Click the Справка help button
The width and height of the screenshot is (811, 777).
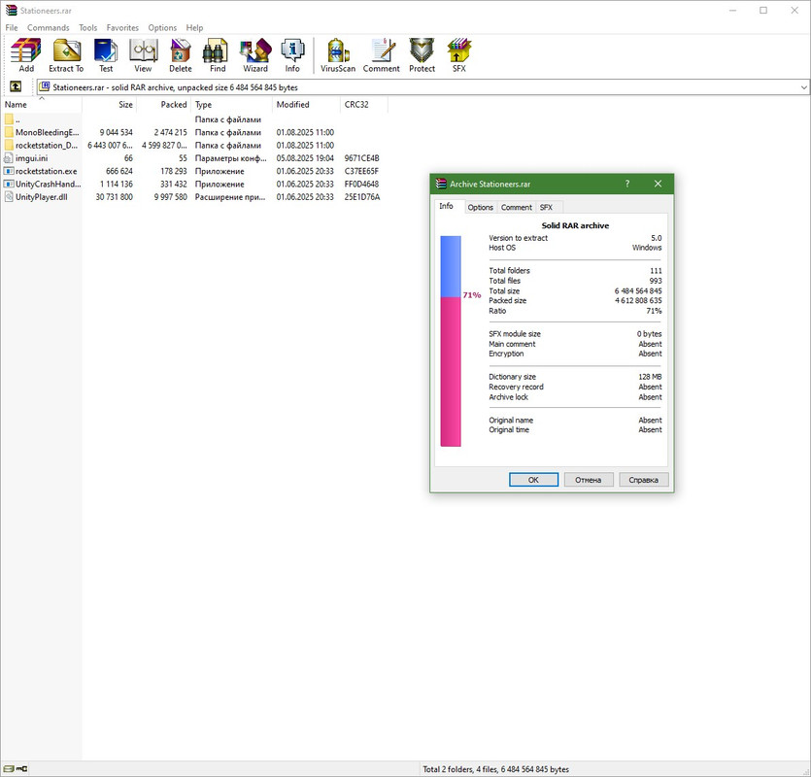(643, 480)
